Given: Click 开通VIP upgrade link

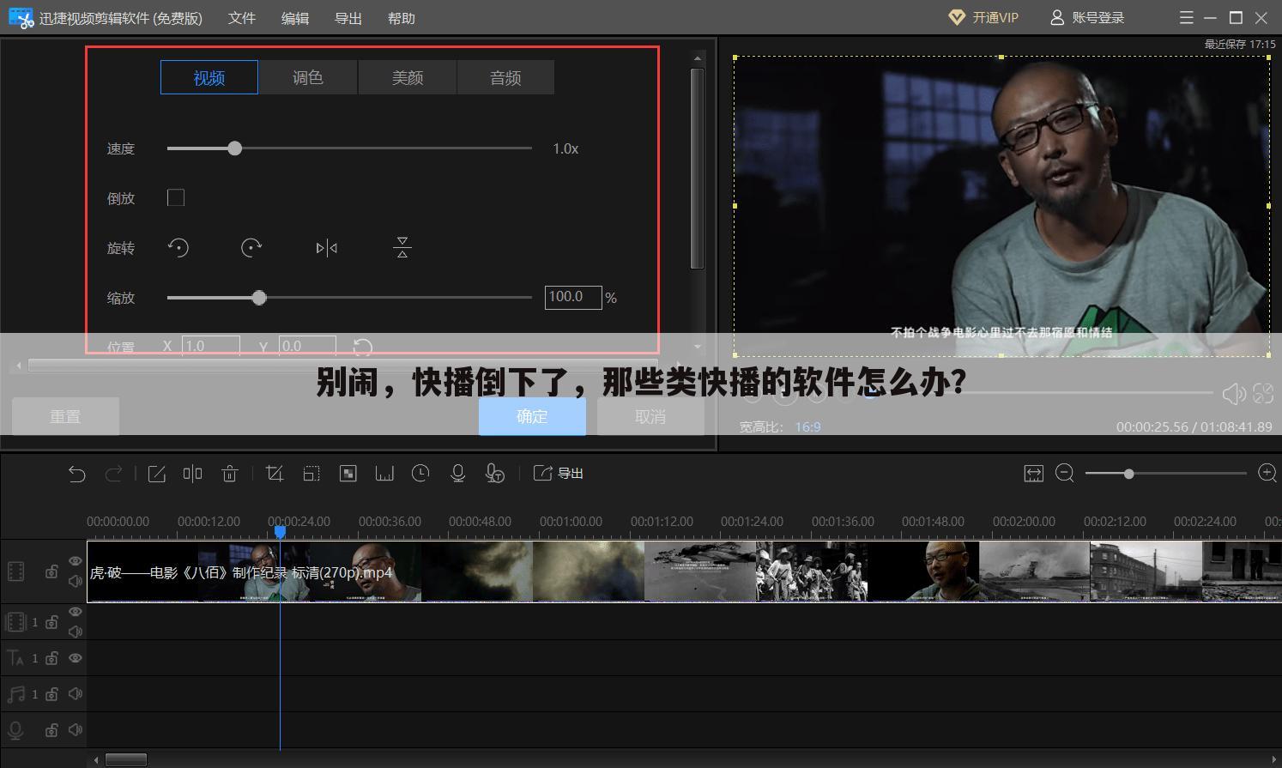Looking at the screenshot, I should pos(983,17).
